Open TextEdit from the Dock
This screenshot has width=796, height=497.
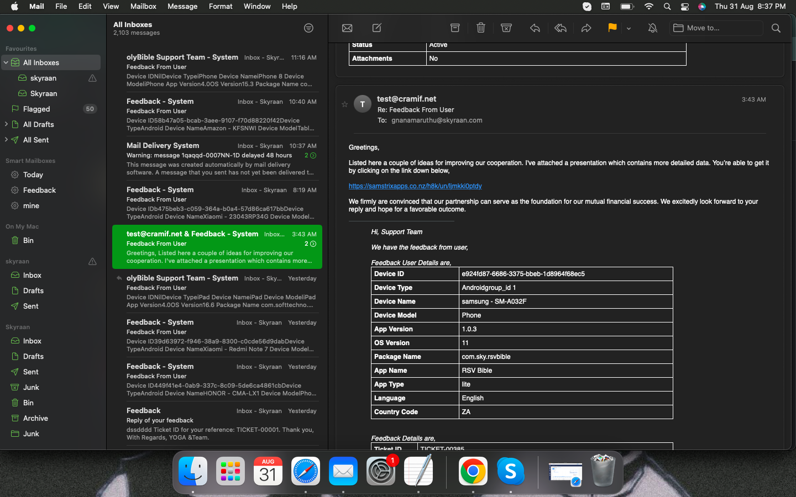[418, 471]
